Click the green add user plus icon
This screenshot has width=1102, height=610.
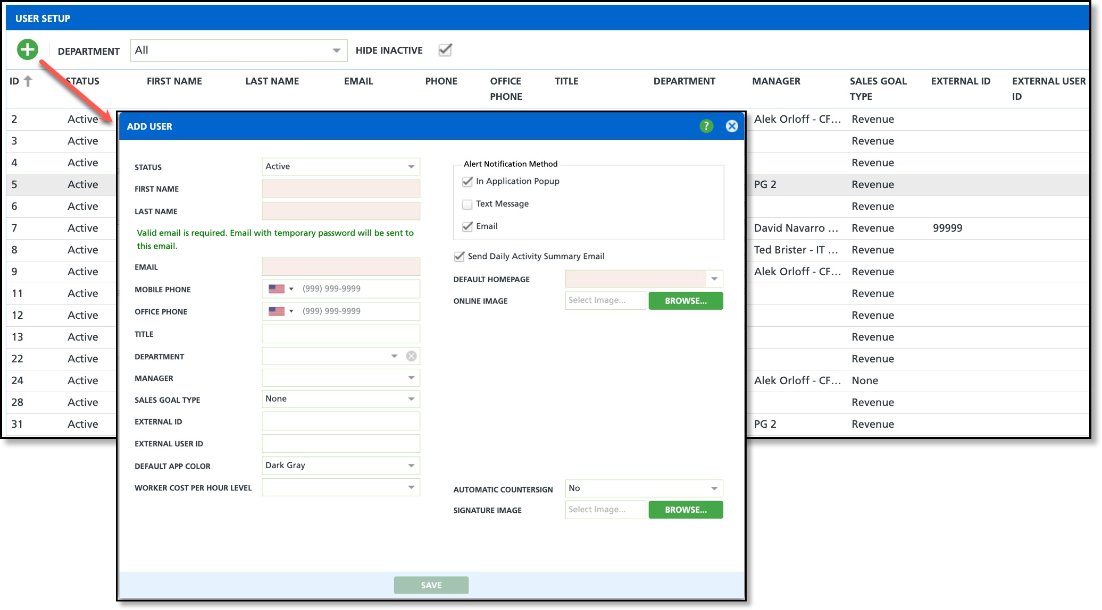[x=27, y=50]
